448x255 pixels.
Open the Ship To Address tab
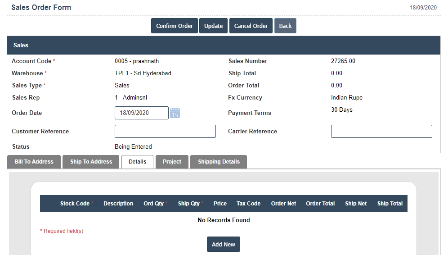pyautogui.click(x=91, y=162)
